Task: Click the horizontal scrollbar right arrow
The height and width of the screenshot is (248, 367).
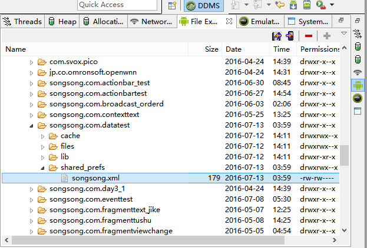Action: (x=335, y=240)
